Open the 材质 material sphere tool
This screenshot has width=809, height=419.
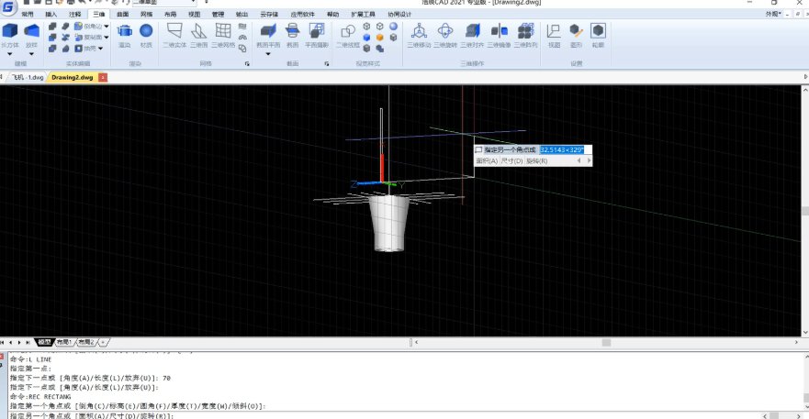tap(146, 32)
